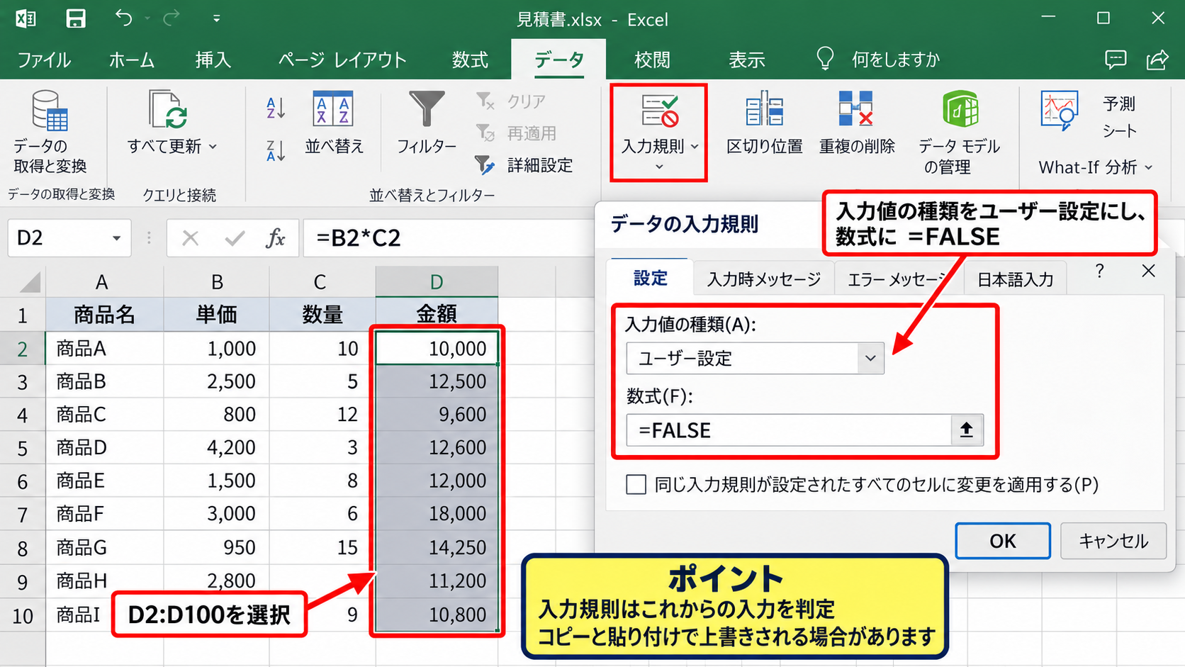Screen dimensions: 1185x667
Task: Sort descending with the Z-A icon
Action: [x=276, y=150]
